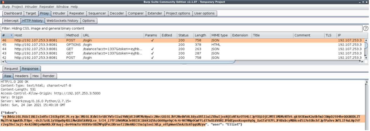This screenshot has width=370, height=131.
Task: Open the Comparer tab
Action: click(136, 13)
